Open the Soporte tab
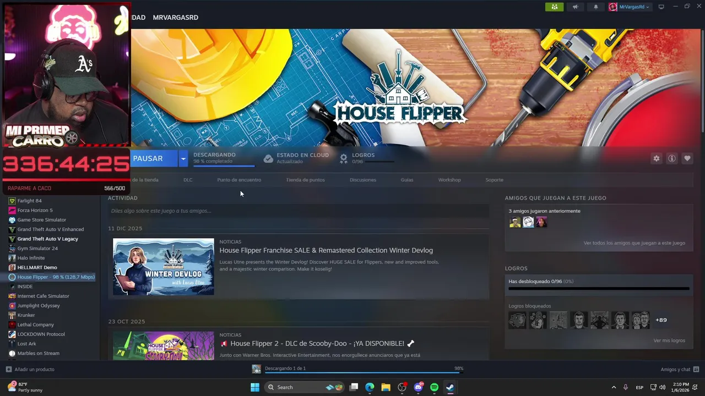 pos(494,180)
